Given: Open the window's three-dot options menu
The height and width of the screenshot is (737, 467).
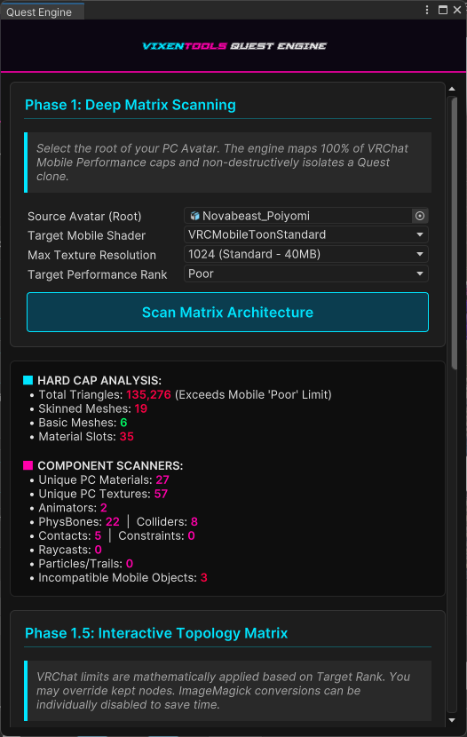Looking at the screenshot, I should tap(426, 10).
